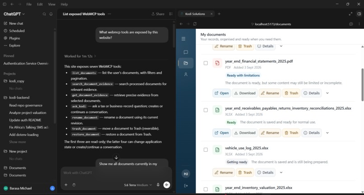Switch to the Kodi Solutions tab

(196, 14)
